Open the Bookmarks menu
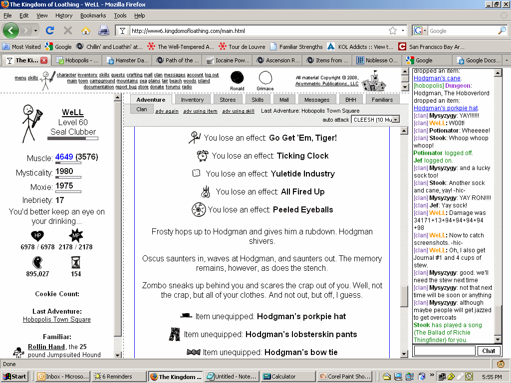Image resolution: width=511 pixels, height=383 pixels. 93,15
